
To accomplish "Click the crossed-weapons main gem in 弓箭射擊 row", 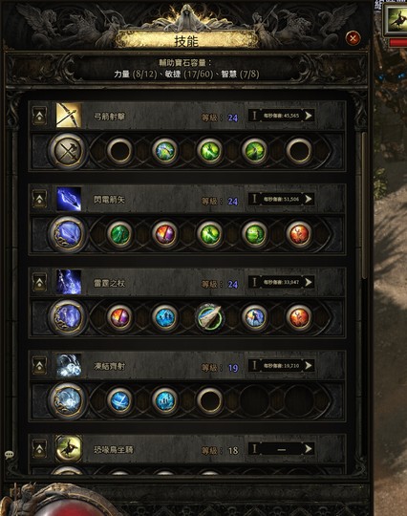I will tap(68, 152).
